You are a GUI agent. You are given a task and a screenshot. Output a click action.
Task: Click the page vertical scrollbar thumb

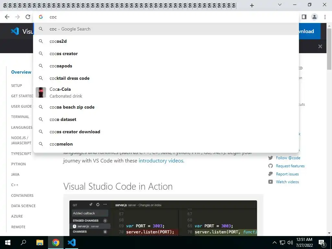329,49
